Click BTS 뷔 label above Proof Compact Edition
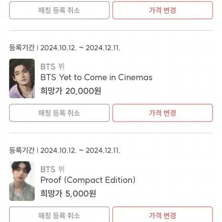The width and height of the screenshot is (222, 222). (52, 169)
